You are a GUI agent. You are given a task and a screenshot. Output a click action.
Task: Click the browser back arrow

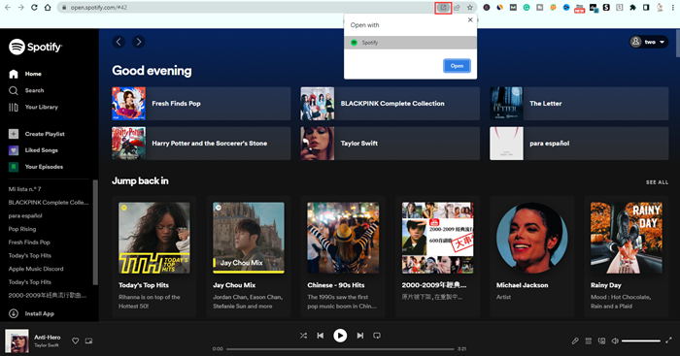pyautogui.click(x=8, y=8)
